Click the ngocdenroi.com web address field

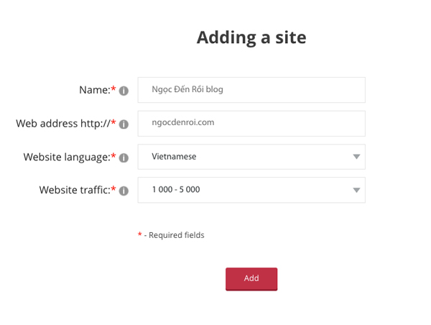[251, 123]
